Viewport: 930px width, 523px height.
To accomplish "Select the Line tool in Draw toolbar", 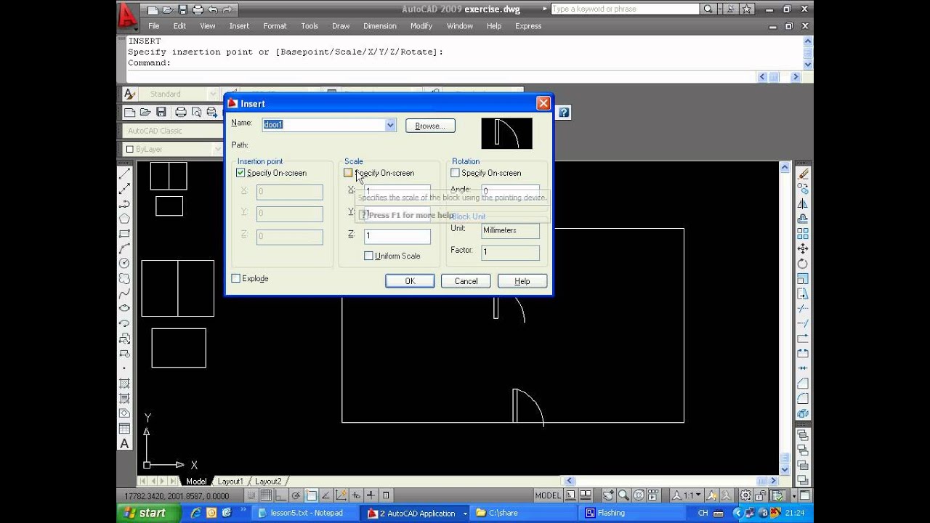I will coord(124,174).
